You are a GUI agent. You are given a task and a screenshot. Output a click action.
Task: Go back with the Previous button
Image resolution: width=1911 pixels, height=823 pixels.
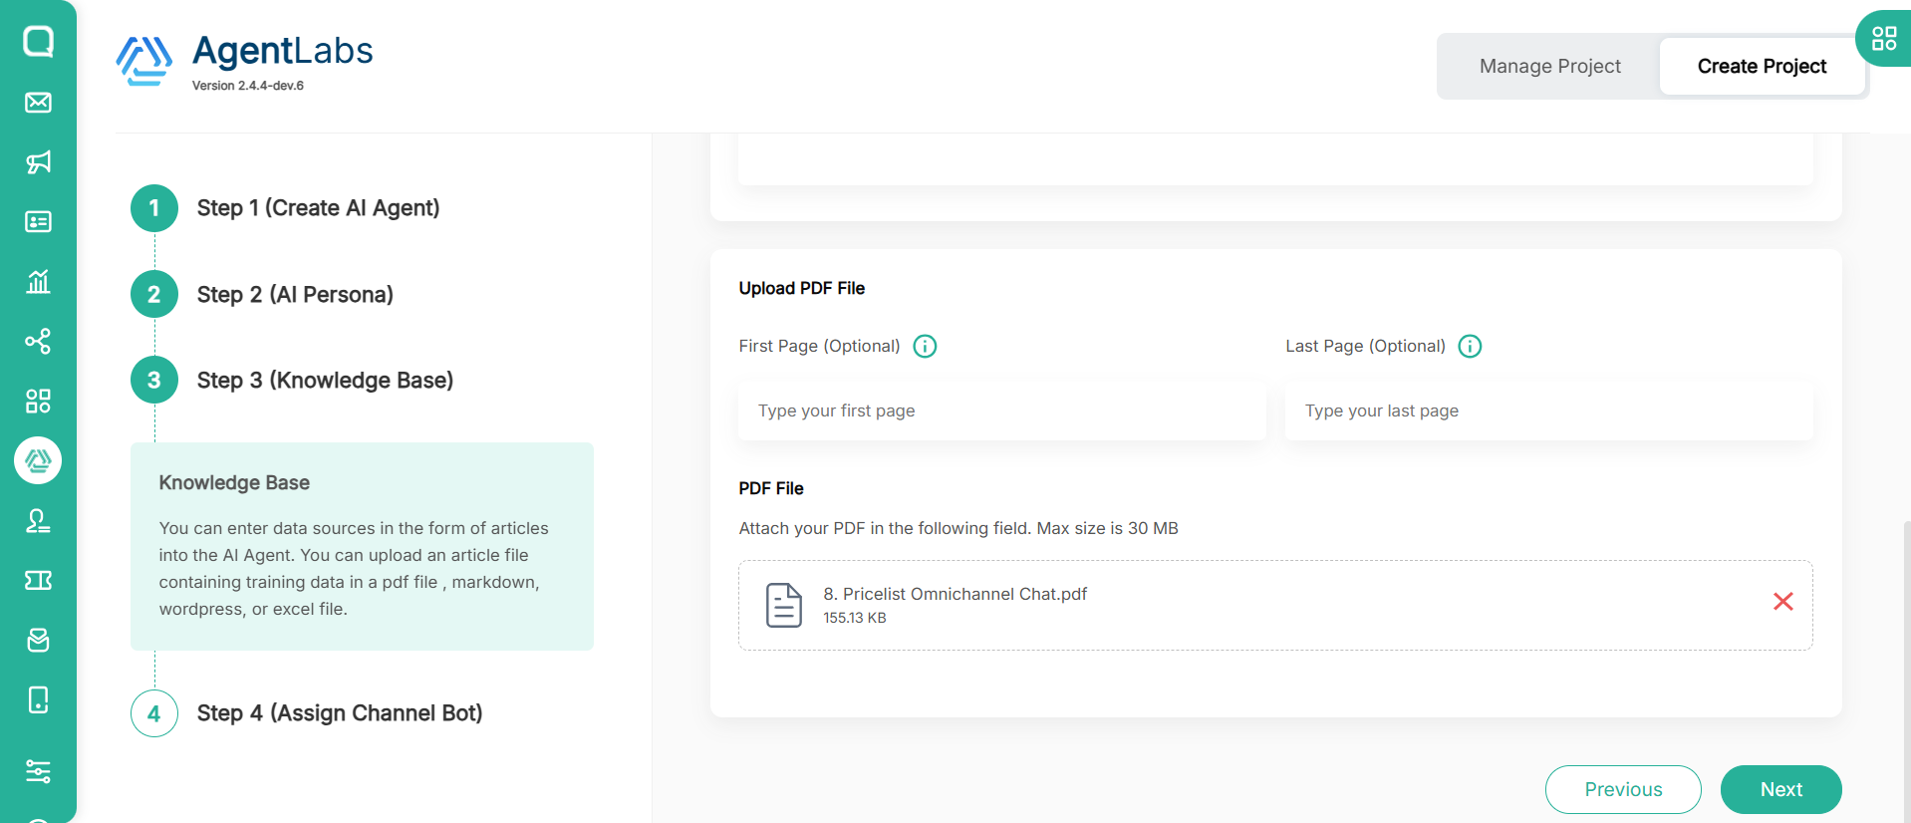coord(1623,789)
